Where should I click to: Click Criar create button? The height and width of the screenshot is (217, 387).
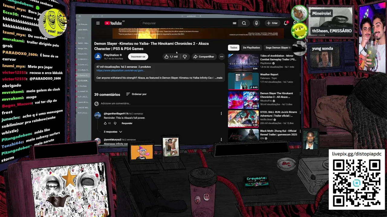coord(272,23)
